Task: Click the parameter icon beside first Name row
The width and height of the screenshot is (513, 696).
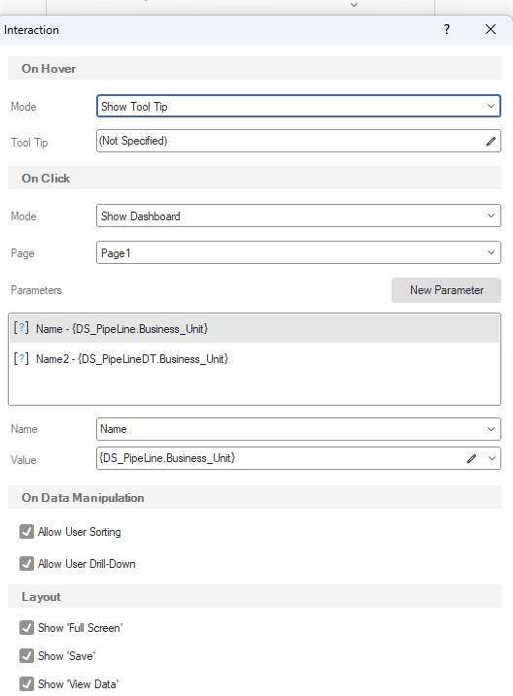Action: [x=20, y=328]
